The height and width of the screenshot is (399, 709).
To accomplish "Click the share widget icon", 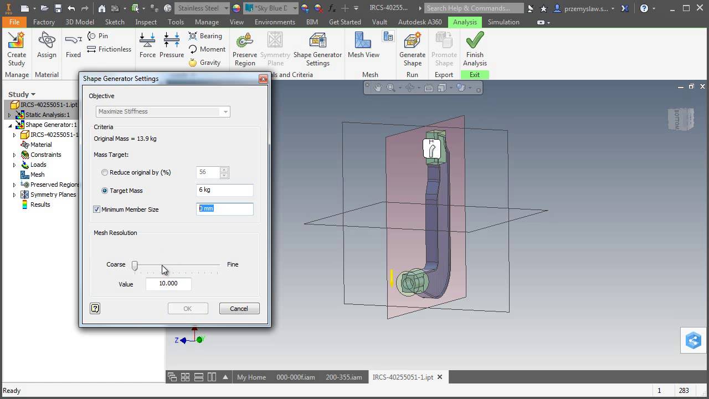I will [693, 340].
